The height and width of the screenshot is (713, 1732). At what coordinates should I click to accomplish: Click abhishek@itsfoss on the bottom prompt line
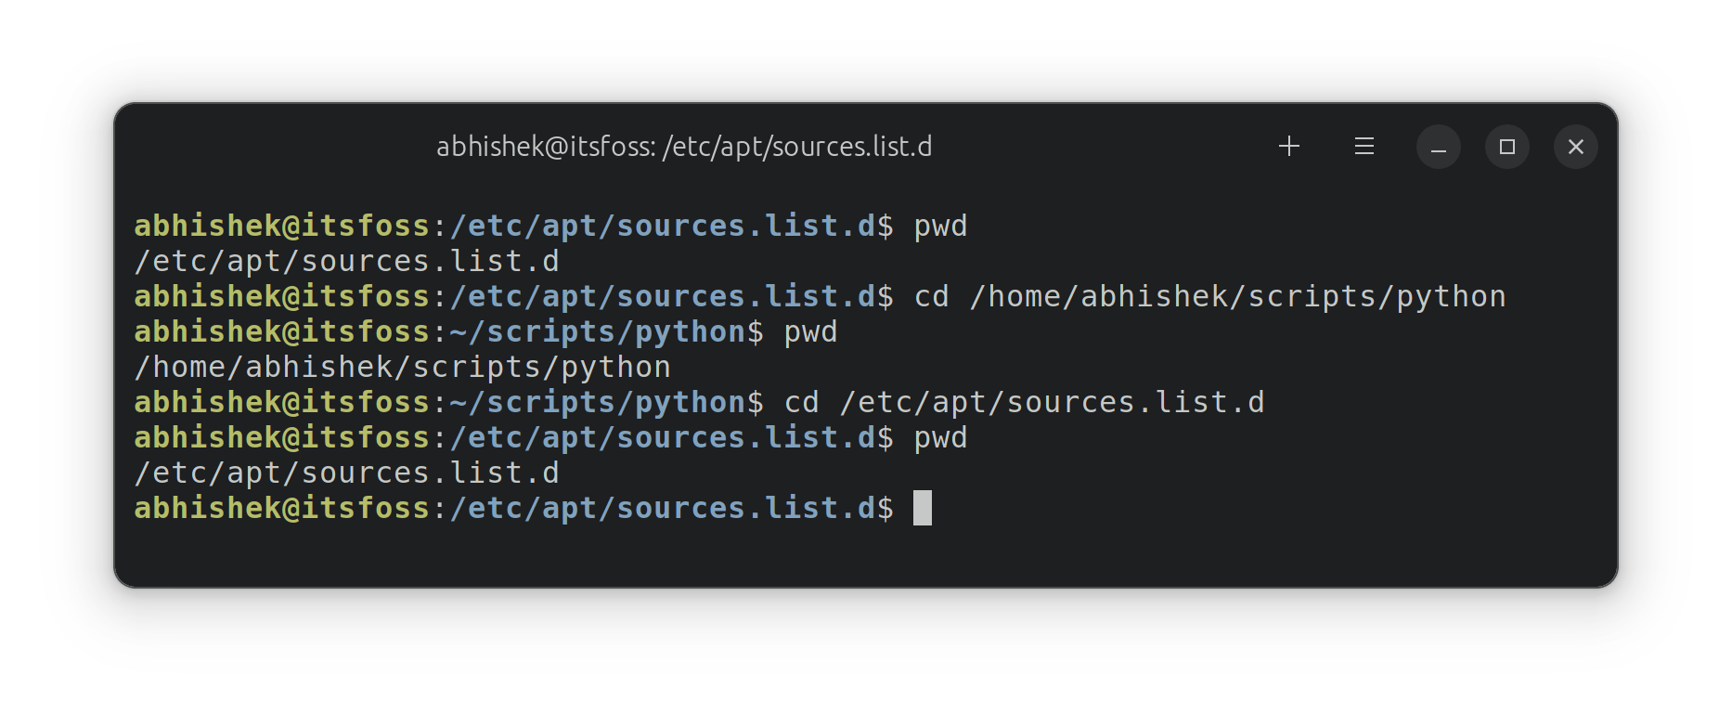(x=282, y=509)
